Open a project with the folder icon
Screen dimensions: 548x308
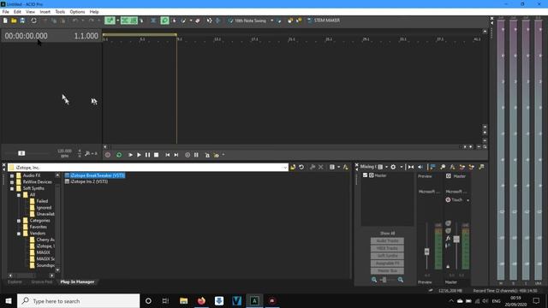coord(14,21)
